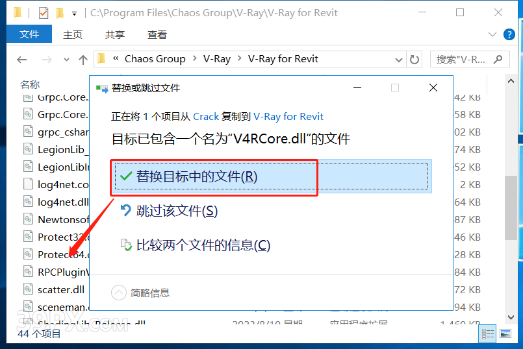
Task: Open Explorer help icon
Action: pos(509,34)
